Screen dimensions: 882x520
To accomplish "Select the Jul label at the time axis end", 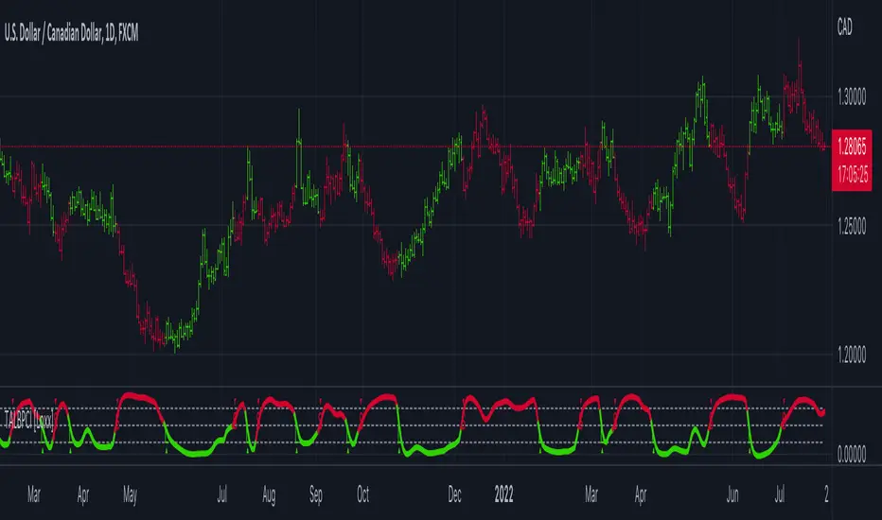I will (x=780, y=494).
